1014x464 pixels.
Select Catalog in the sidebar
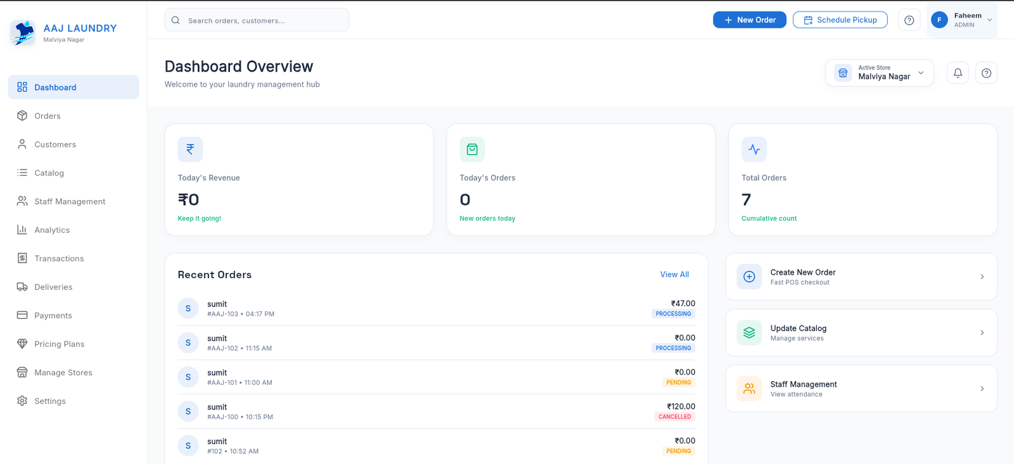[74, 173]
